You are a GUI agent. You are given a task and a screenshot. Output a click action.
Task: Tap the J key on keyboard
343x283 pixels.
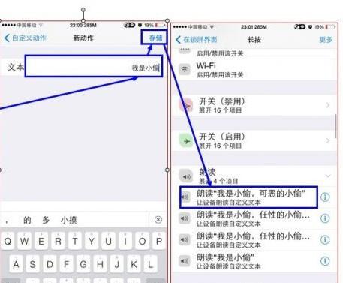(117, 264)
